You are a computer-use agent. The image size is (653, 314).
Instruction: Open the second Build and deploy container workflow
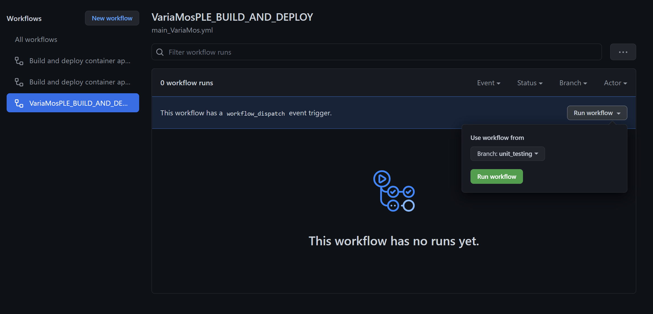pos(80,82)
